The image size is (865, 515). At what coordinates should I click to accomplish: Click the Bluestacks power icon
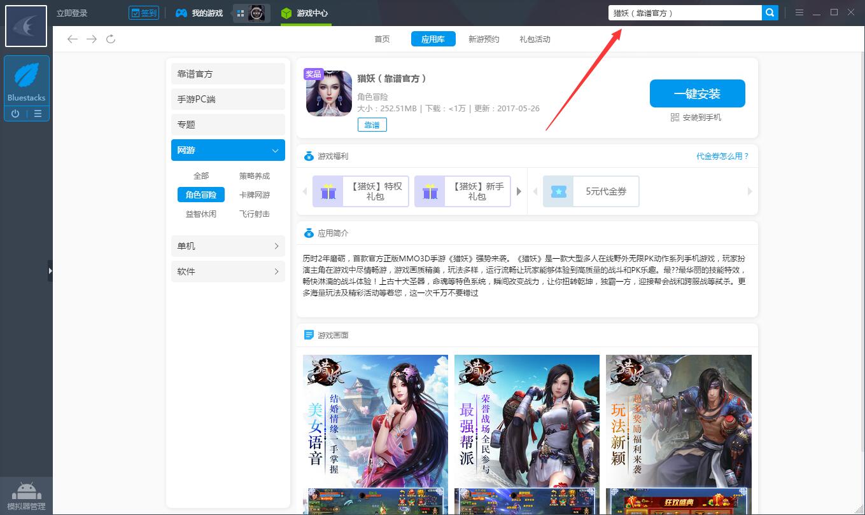15,114
